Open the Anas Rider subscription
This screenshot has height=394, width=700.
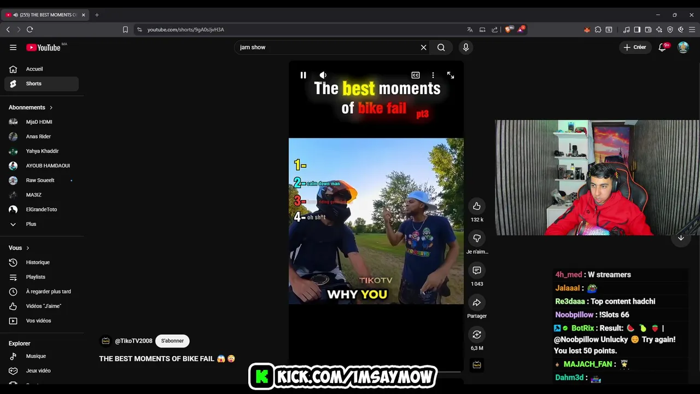click(42, 137)
